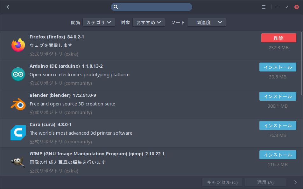
Task: Click the ウェブを閲覧します description
Action: (51, 45)
